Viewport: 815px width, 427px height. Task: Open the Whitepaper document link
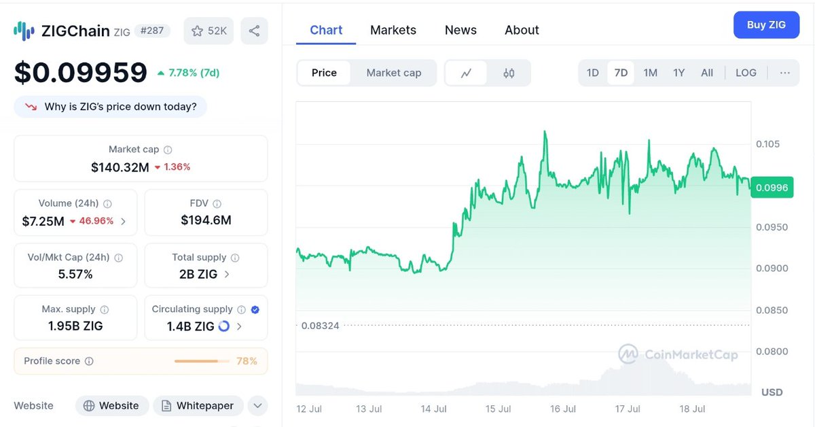tap(198, 406)
